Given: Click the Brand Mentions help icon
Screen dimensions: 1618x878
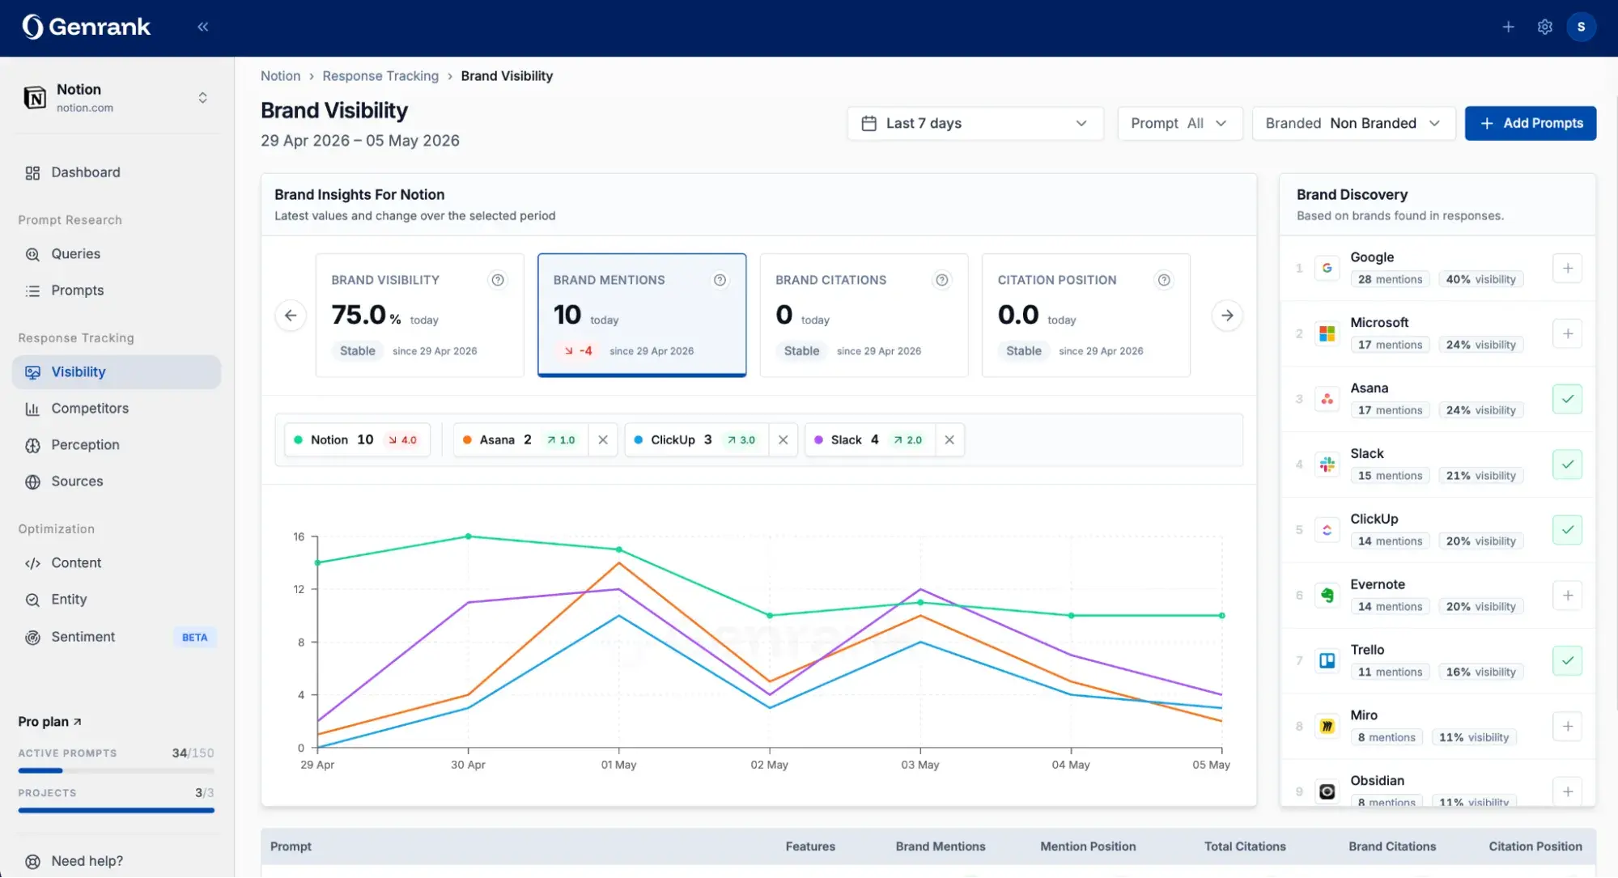Looking at the screenshot, I should click(720, 280).
